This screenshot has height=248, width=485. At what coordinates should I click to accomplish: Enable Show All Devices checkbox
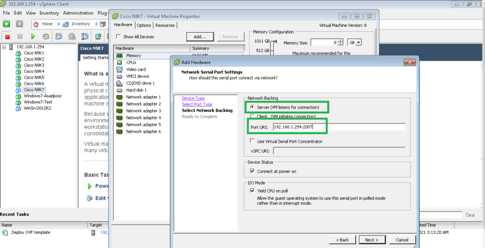pos(118,37)
